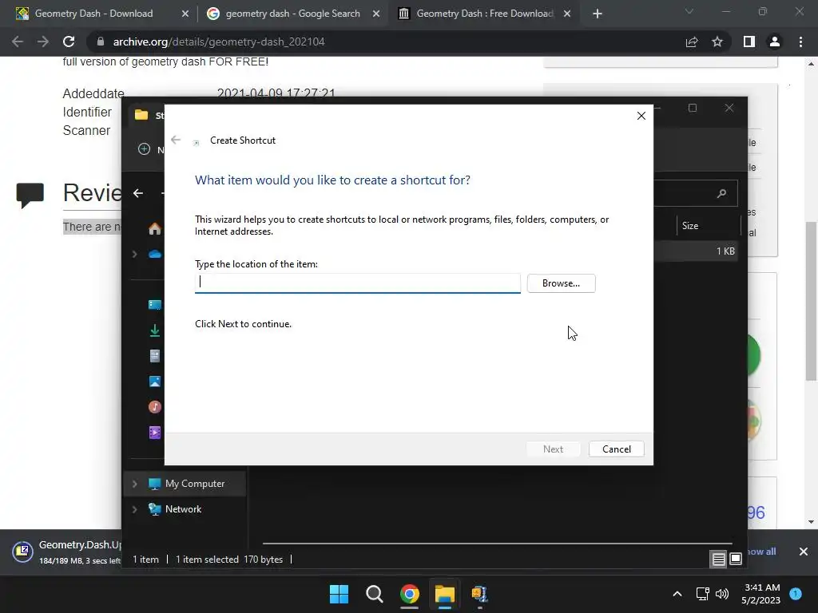Viewport: 818px width, 613px height.
Task: Select Network in the navigation pane
Action: [x=183, y=509]
